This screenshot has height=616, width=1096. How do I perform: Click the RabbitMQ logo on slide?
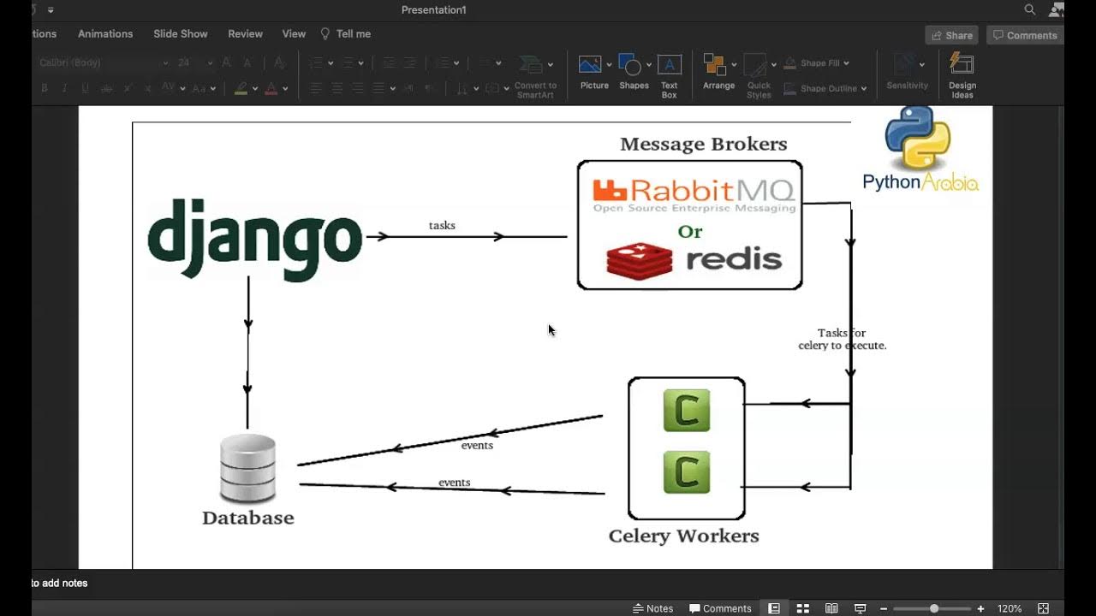pyautogui.click(x=694, y=195)
